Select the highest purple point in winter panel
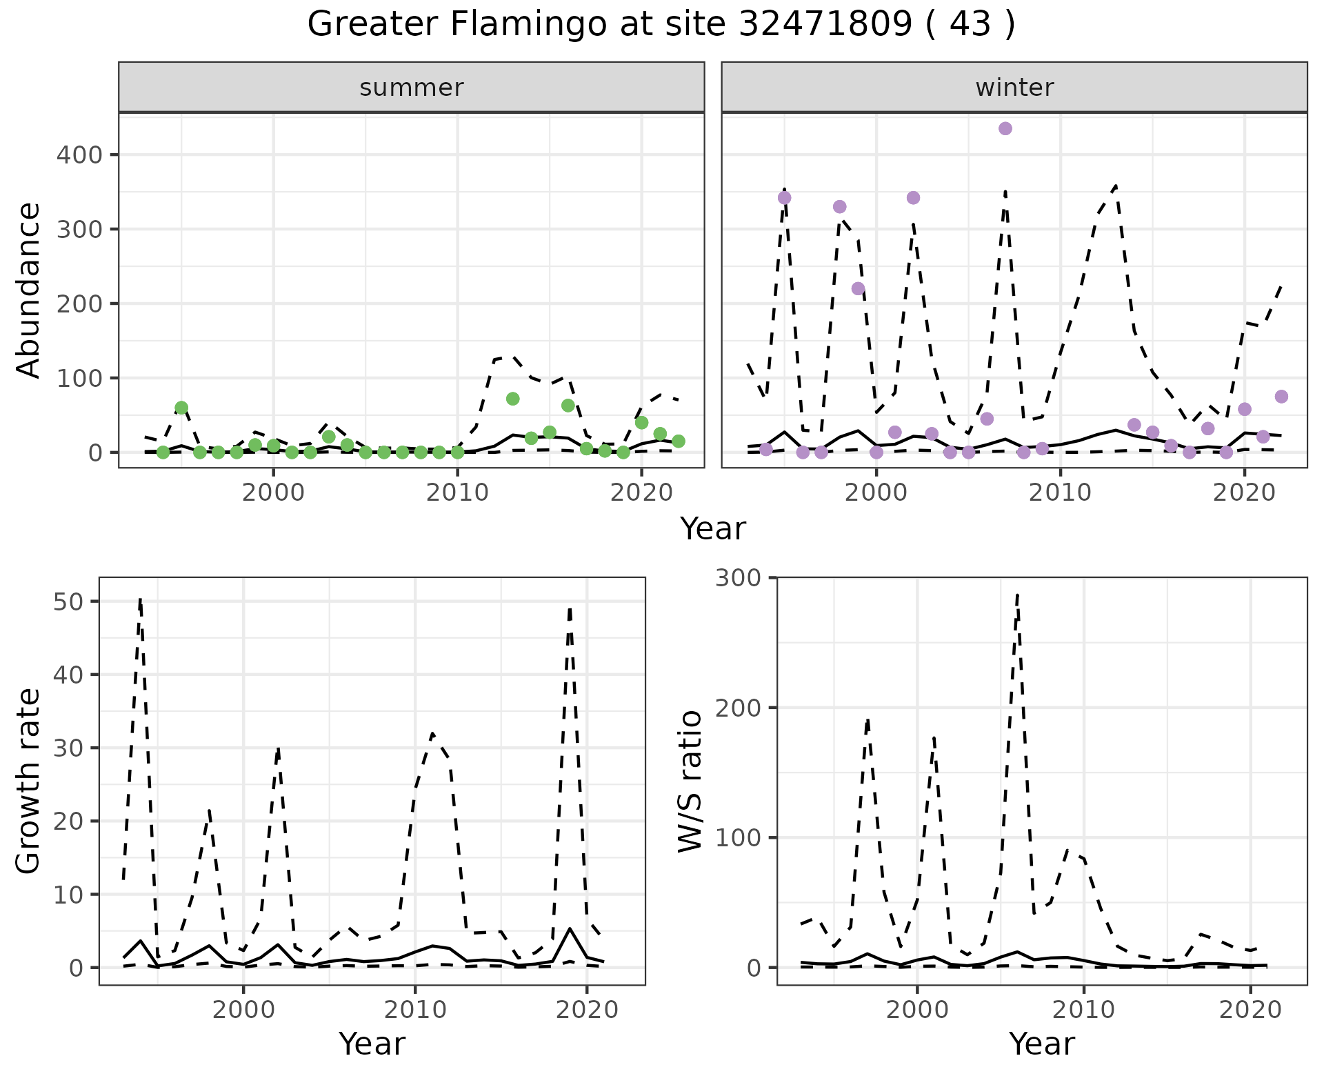 coord(1005,128)
